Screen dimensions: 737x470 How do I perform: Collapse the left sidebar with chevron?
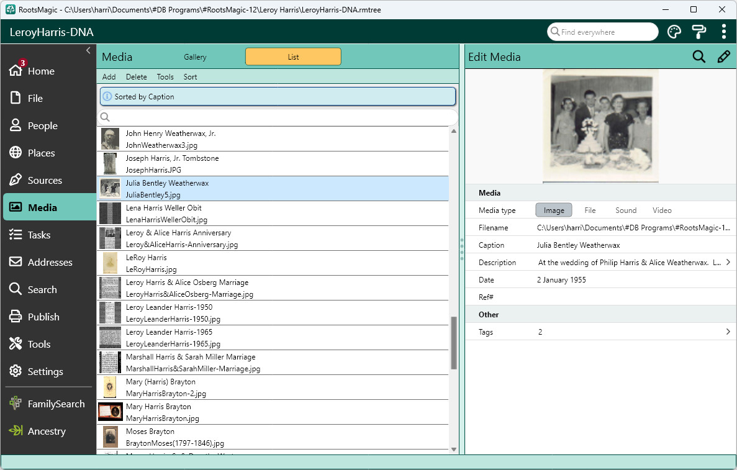(88, 50)
